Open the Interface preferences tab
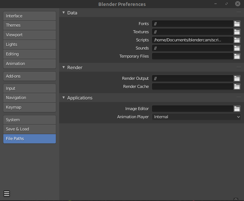This screenshot has height=201, width=244. (30, 16)
